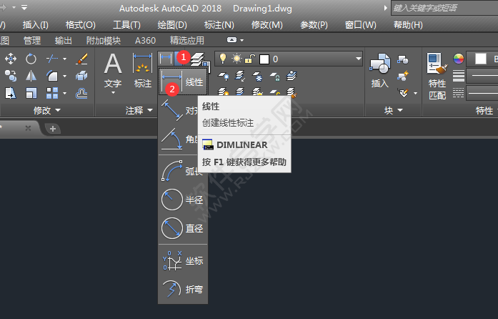
Task: Toggle layer 0 lock padlock icon
Action: point(250,59)
